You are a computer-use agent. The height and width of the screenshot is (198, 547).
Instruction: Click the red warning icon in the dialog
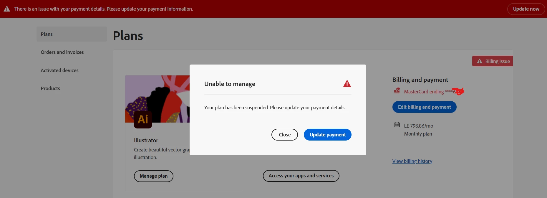coord(347,84)
